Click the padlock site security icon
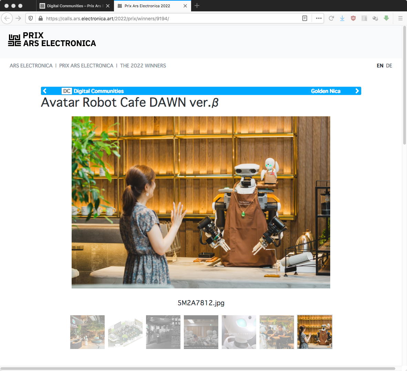The image size is (407, 371). pyautogui.click(x=41, y=19)
